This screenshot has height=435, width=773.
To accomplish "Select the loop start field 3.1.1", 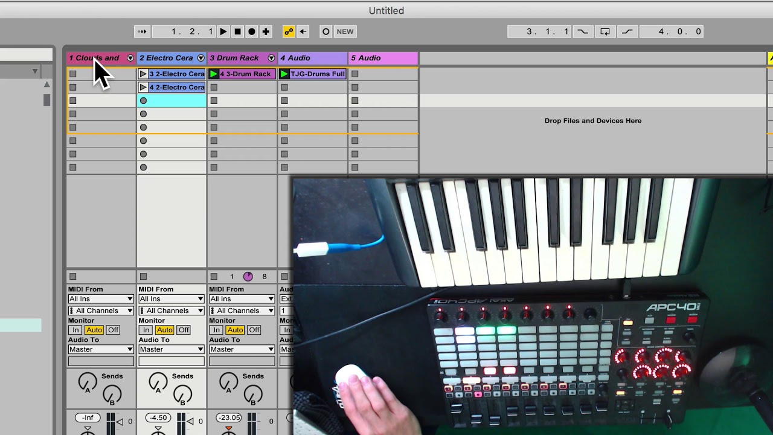I will pos(539,31).
